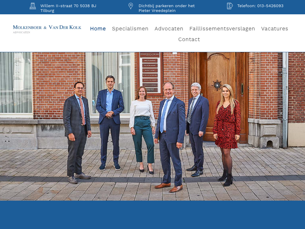This screenshot has height=229, width=305.
Task: Click the woman in the red dress
Action: tap(227, 128)
